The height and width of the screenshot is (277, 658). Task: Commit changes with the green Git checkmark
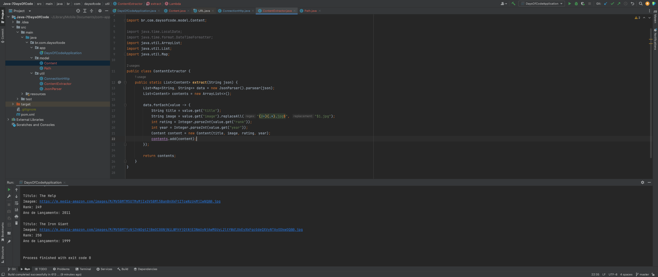612,4
